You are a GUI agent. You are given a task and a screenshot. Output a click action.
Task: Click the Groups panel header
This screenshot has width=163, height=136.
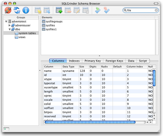pyautogui.click(x=21, y=17)
